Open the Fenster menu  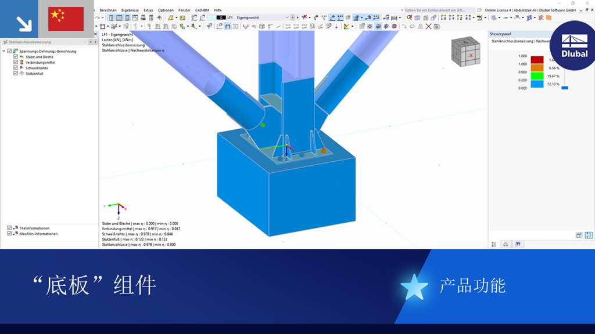[184, 10]
